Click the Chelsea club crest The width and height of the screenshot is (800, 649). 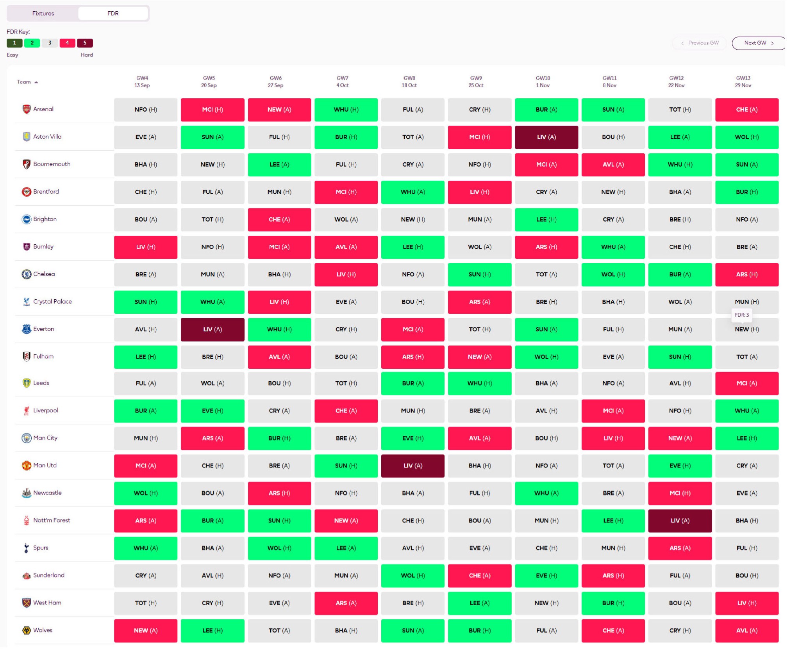coord(26,274)
